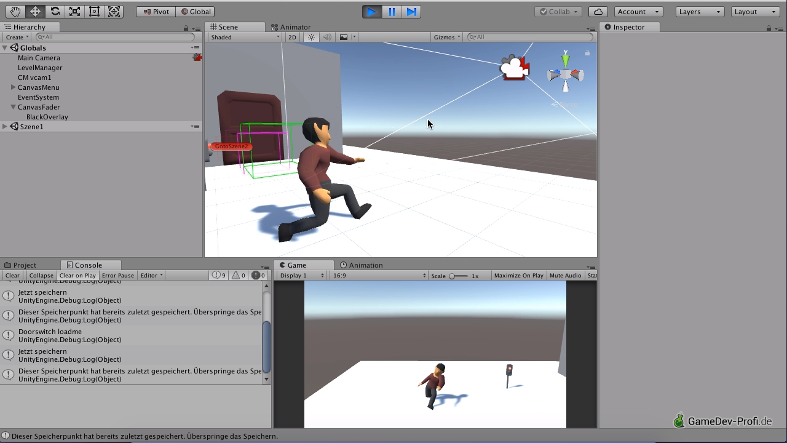787x443 pixels.
Task: Expand the Szene1 scene
Action: click(5, 127)
